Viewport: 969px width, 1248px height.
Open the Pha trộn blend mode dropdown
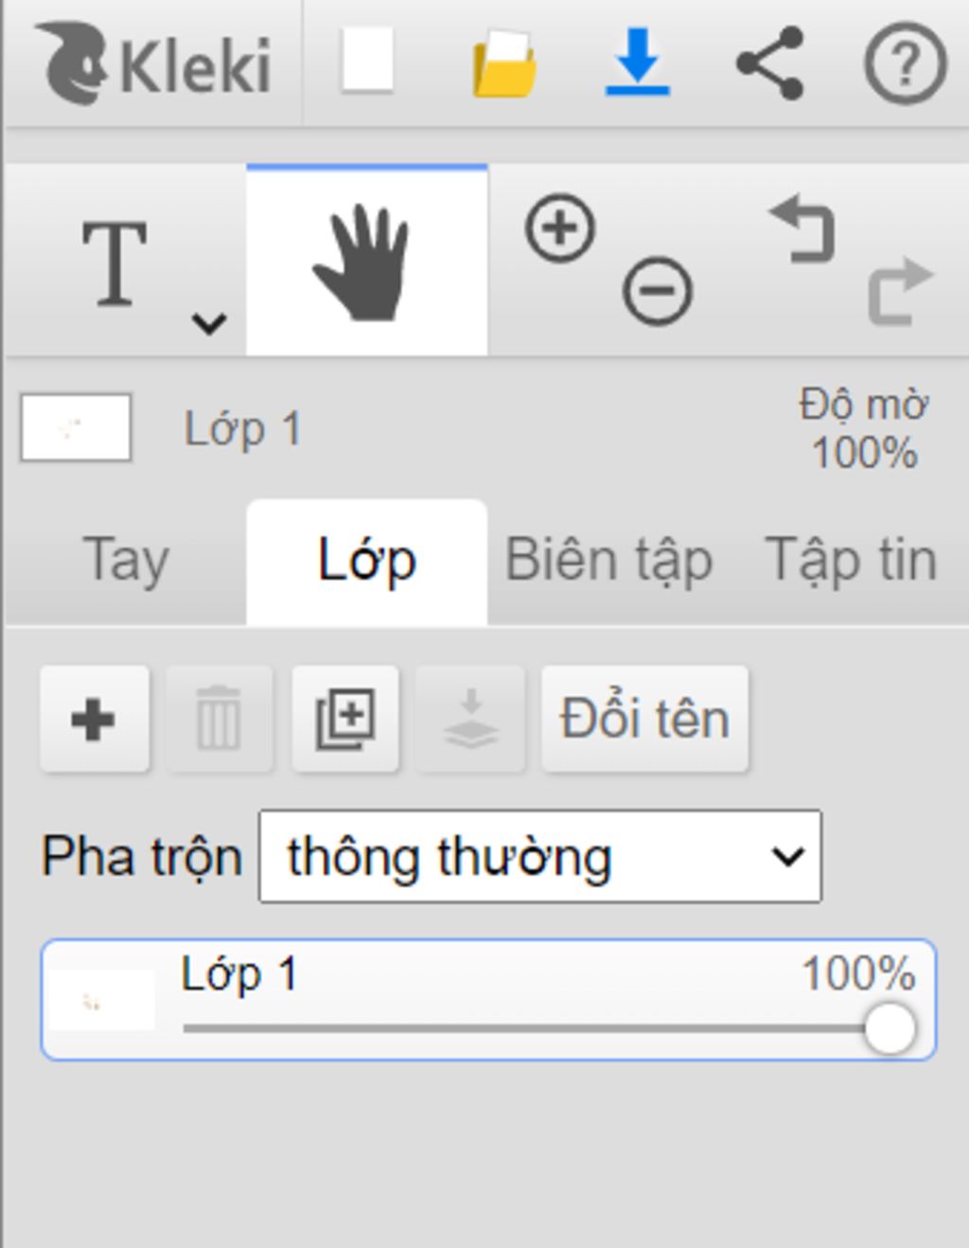pos(540,857)
